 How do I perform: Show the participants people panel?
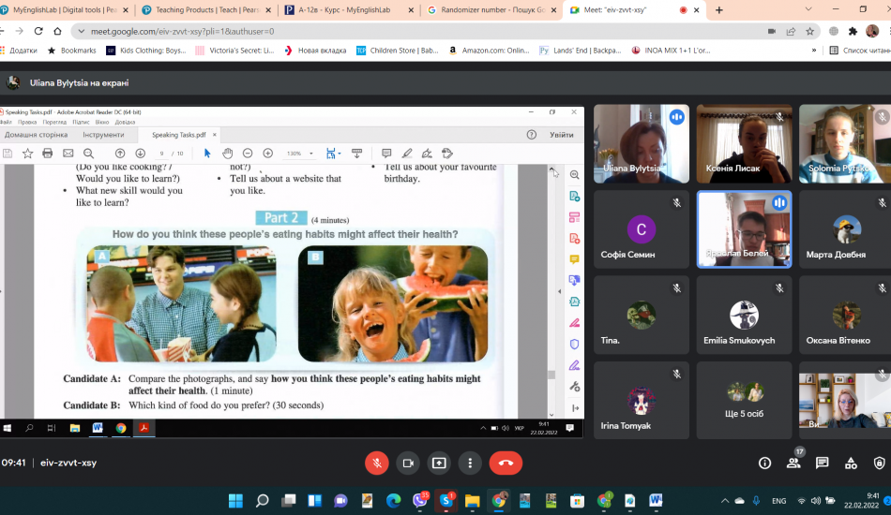point(793,463)
